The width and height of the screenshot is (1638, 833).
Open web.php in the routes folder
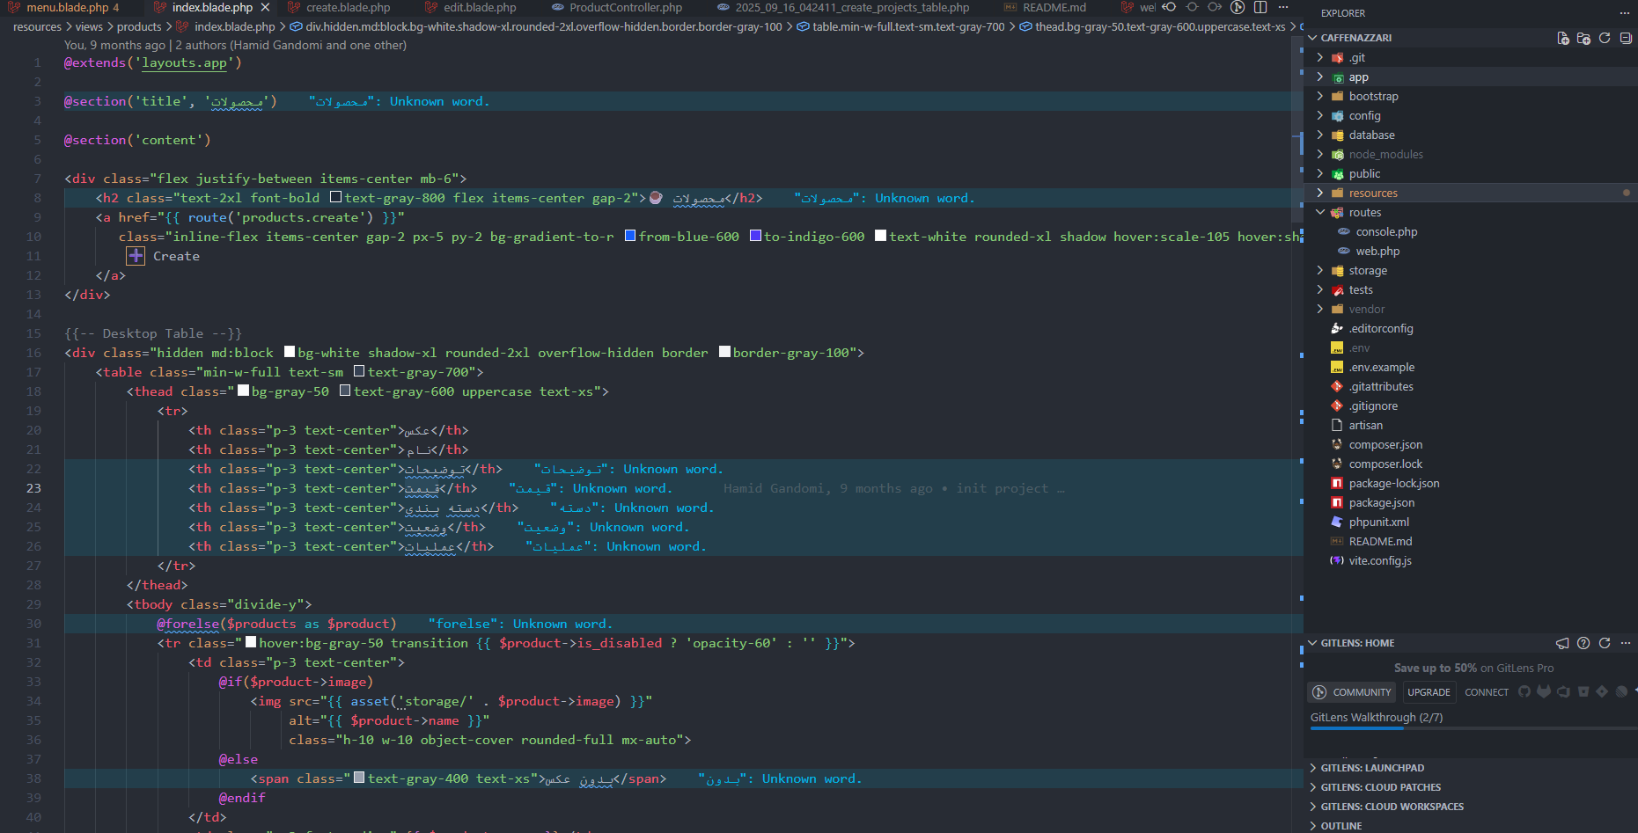tap(1377, 251)
